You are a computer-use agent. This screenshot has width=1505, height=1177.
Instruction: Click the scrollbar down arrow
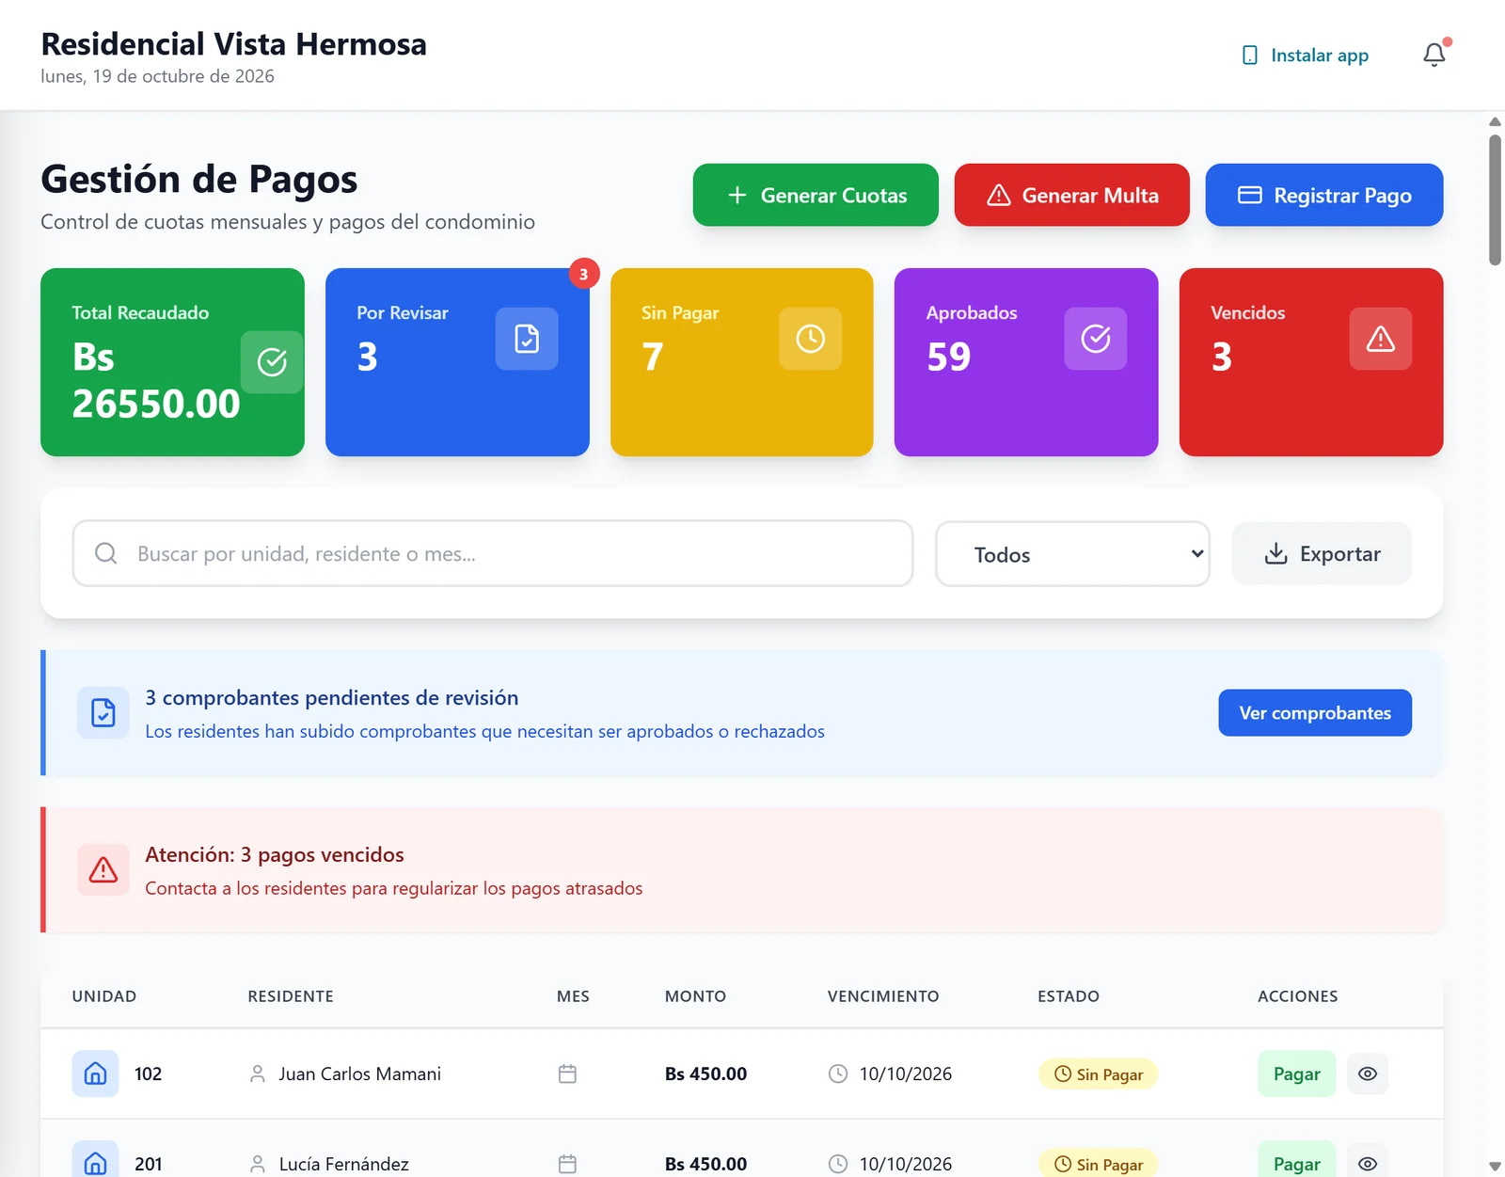click(1495, 1167)
